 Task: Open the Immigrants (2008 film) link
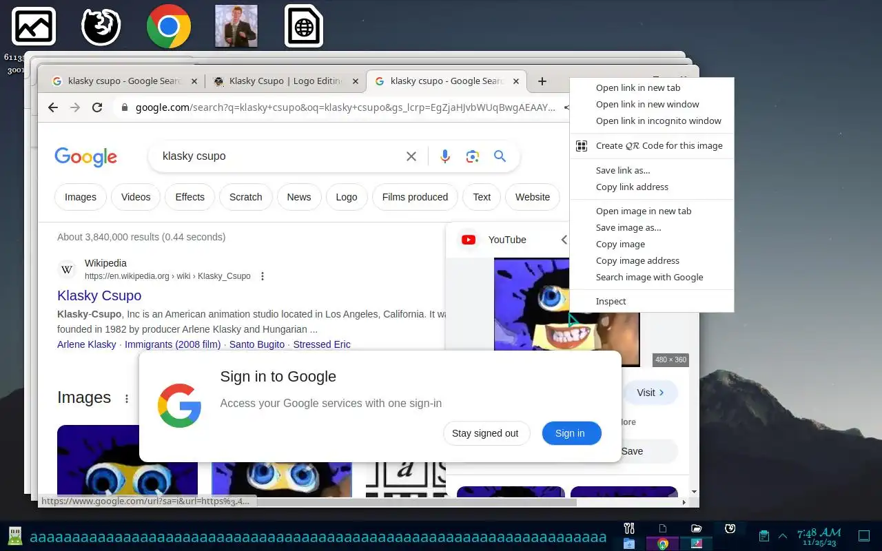pyautogui.click(x=173, y=344)
